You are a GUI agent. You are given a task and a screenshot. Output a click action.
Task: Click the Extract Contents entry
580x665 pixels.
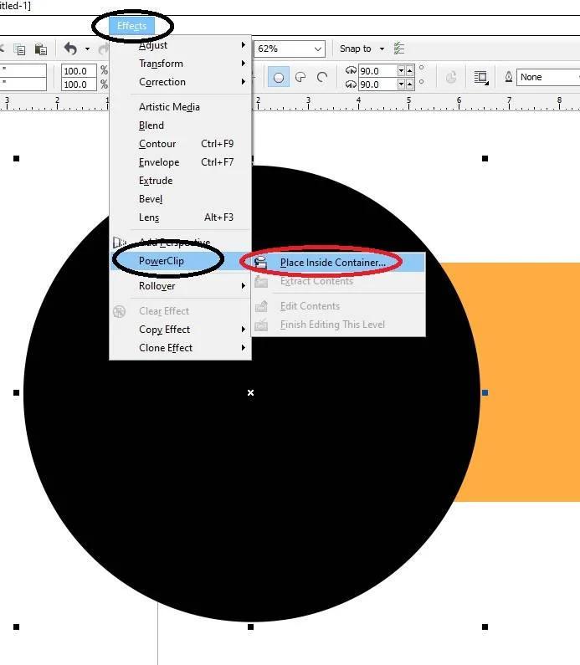click(x=338, y=281)
